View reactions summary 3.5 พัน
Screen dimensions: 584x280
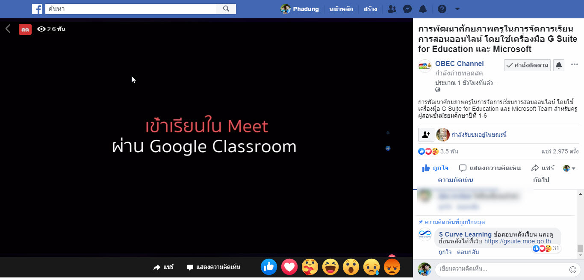coord(438,151)
